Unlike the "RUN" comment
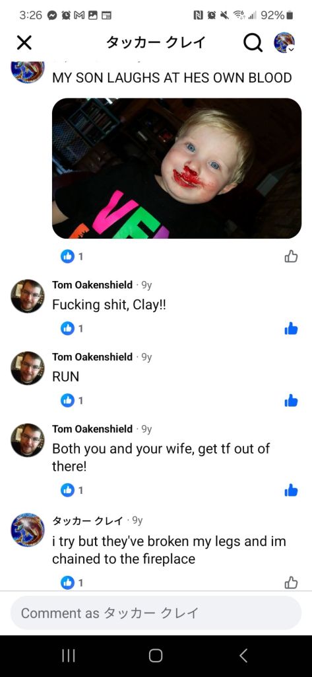This screenshot has width=312, height=677. pyautogui.click(x=291, y=401)
